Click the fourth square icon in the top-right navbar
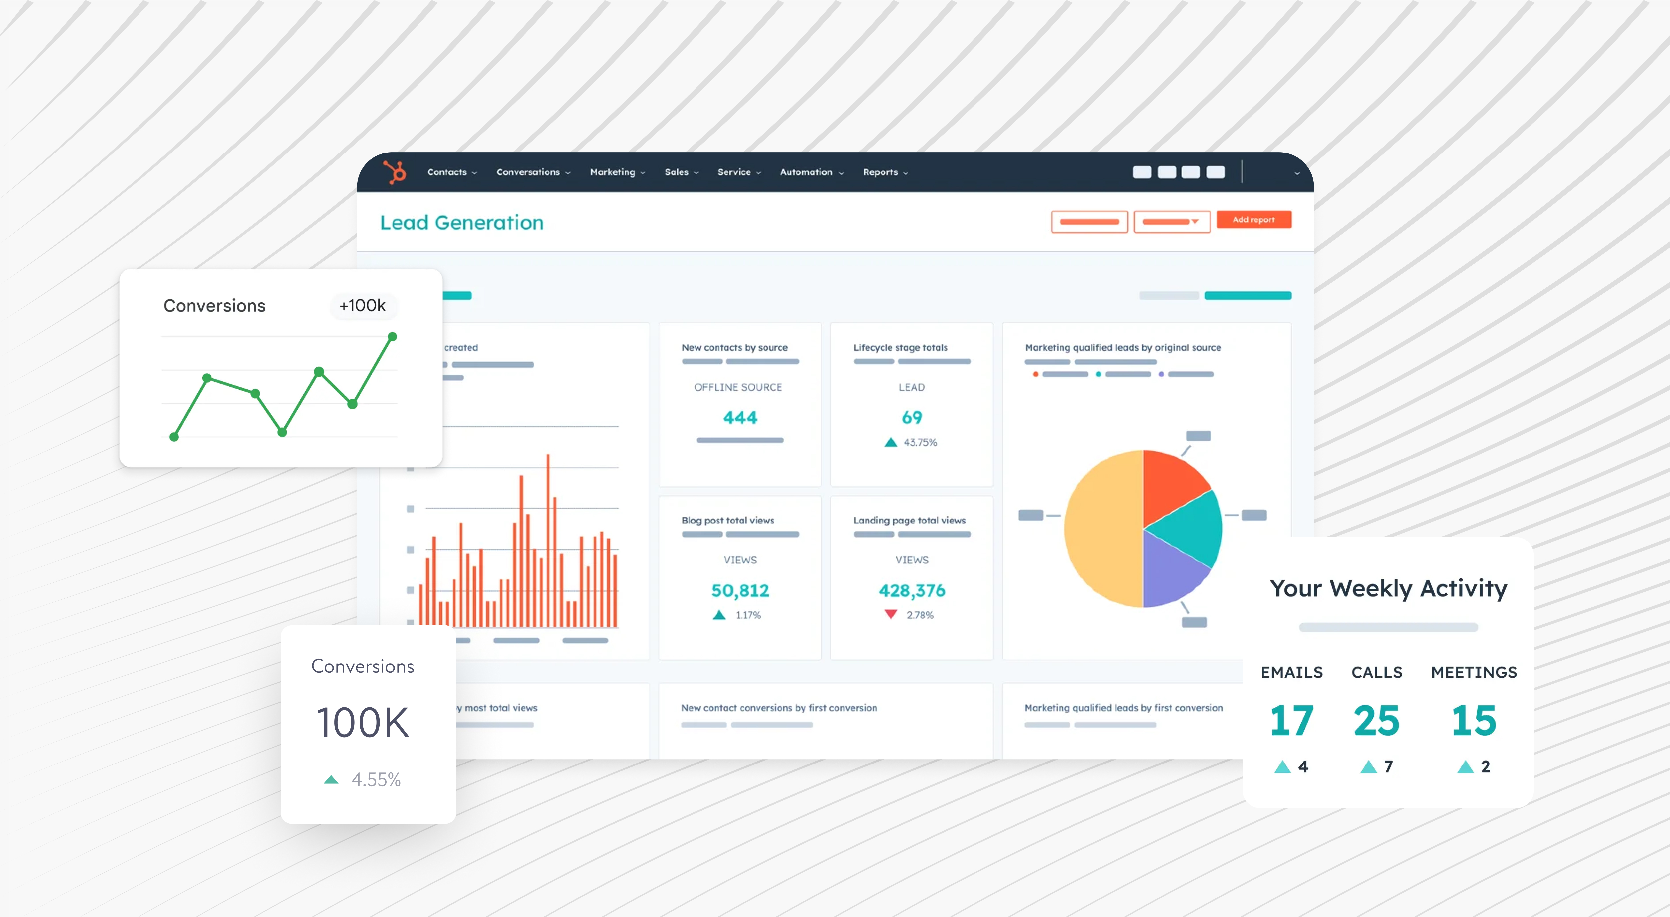The height and width of the screenshot is (917, 1670). pyautogui.click(x=1216, y=172)
